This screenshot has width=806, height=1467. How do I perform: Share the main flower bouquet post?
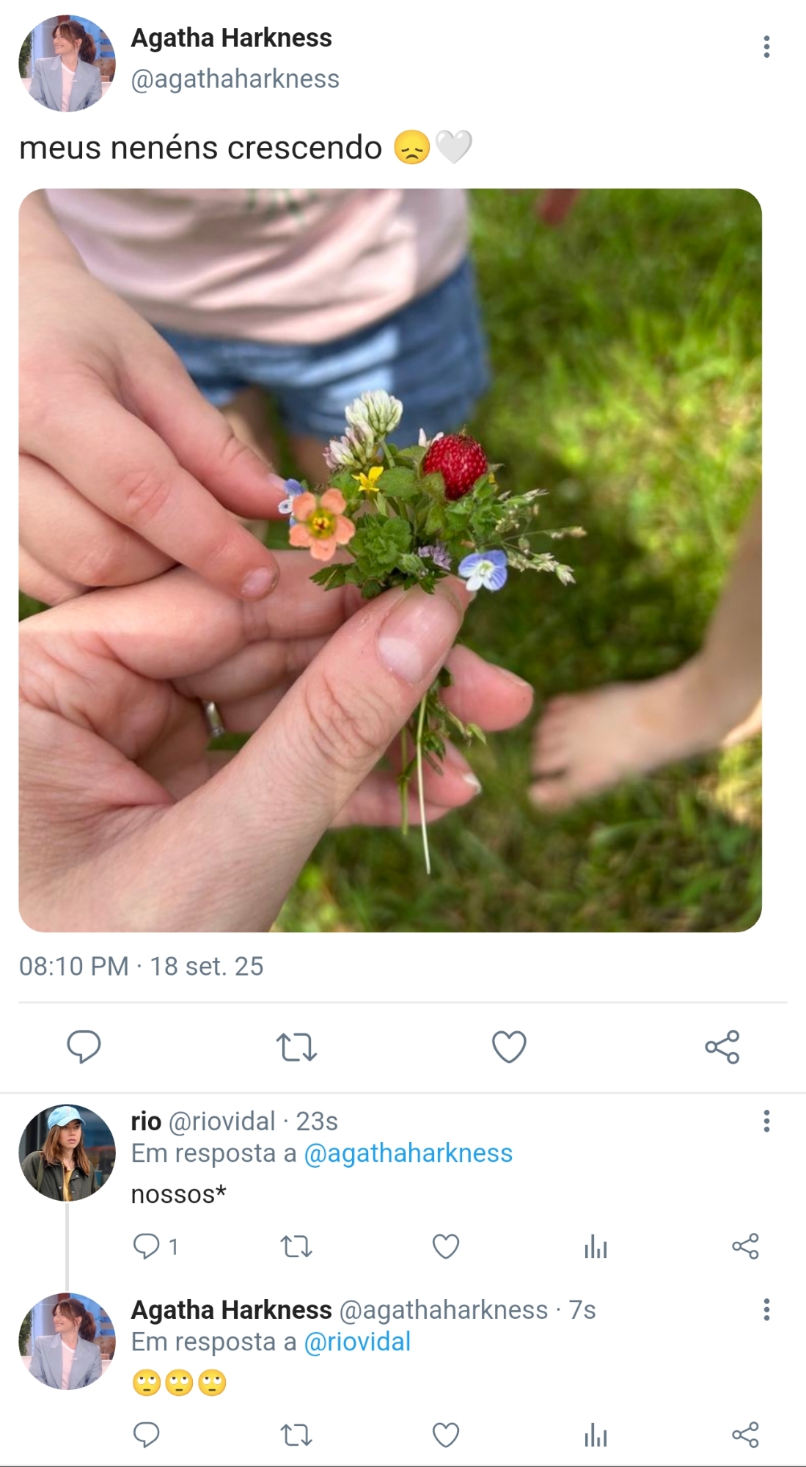722,1047
